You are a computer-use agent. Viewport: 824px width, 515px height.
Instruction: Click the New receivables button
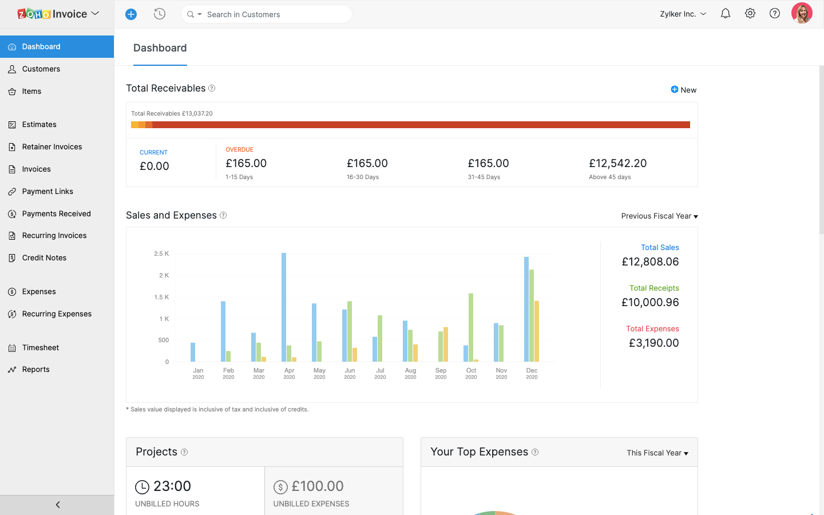click(x=683, y=90)
